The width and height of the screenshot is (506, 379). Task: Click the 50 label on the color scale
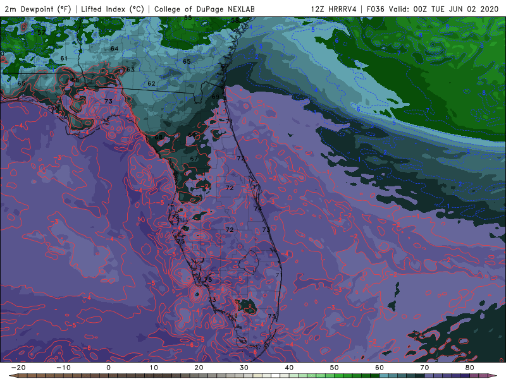(335, 368)
